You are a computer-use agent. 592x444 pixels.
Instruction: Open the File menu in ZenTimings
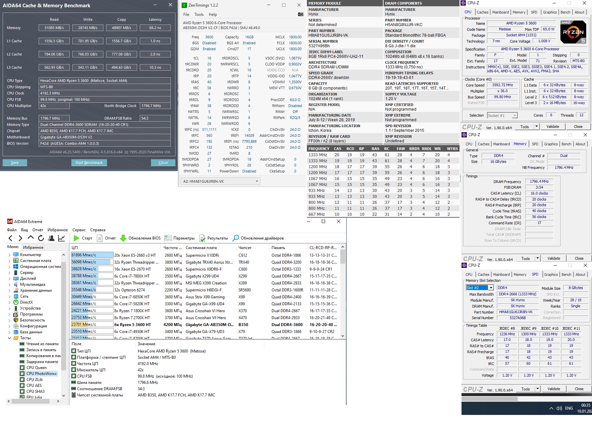(186, 15)
